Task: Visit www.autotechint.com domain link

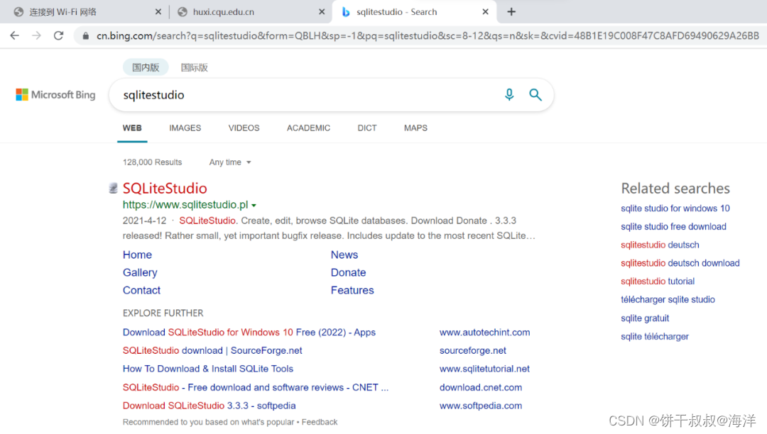Action: click(x=484, y=332)
